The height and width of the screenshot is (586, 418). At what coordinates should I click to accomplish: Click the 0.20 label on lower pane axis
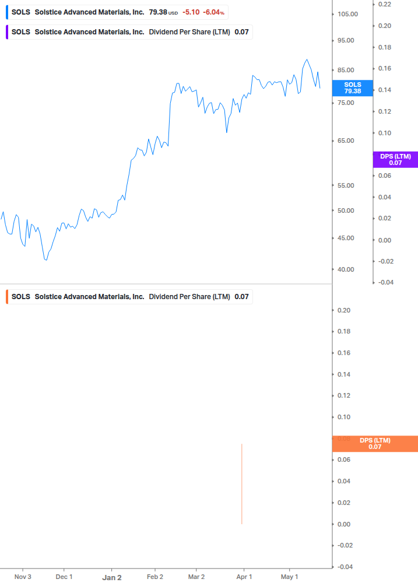tap(344, 310)
